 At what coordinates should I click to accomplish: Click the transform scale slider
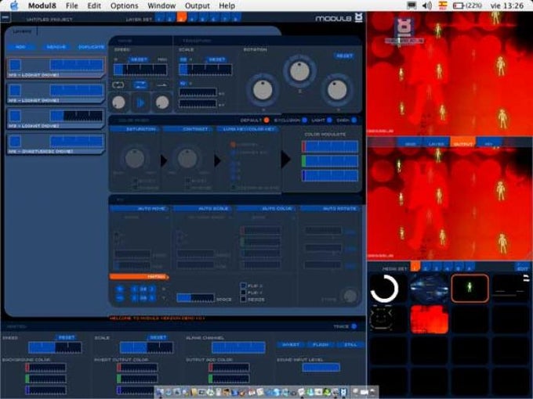(205, 70)
